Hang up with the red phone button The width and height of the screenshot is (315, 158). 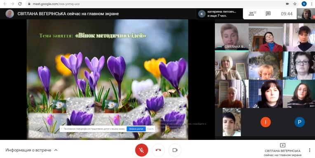pos(158,150)
